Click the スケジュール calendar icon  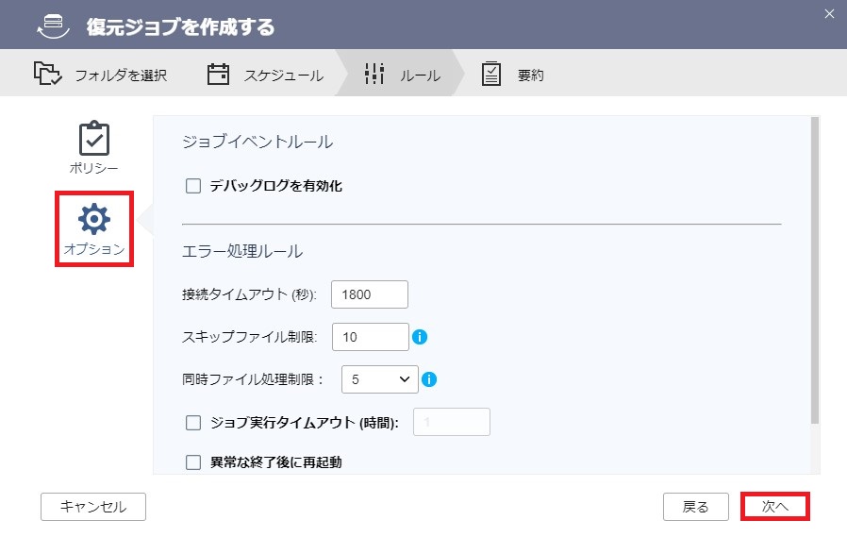(219, 75)
